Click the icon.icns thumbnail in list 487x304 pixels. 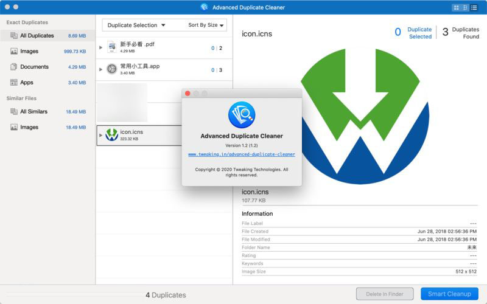tap(112, 135)
